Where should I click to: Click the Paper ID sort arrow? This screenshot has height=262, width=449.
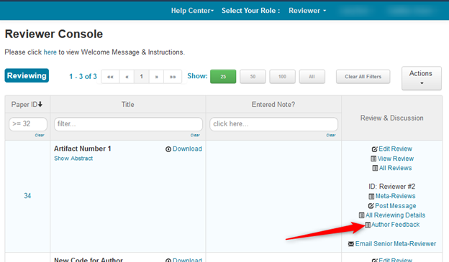pyautogui.click(x=40, y=104)
